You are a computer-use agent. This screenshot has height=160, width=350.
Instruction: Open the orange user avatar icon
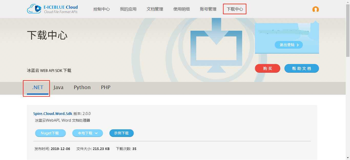315,9
